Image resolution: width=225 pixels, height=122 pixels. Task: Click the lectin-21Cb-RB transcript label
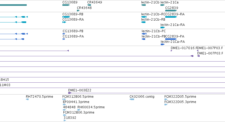[x=153, y=20]
